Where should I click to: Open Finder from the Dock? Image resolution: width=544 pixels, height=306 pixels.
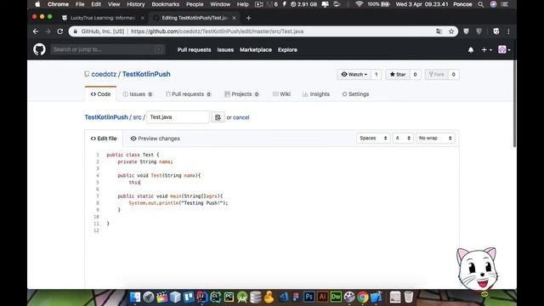[135, 297]
